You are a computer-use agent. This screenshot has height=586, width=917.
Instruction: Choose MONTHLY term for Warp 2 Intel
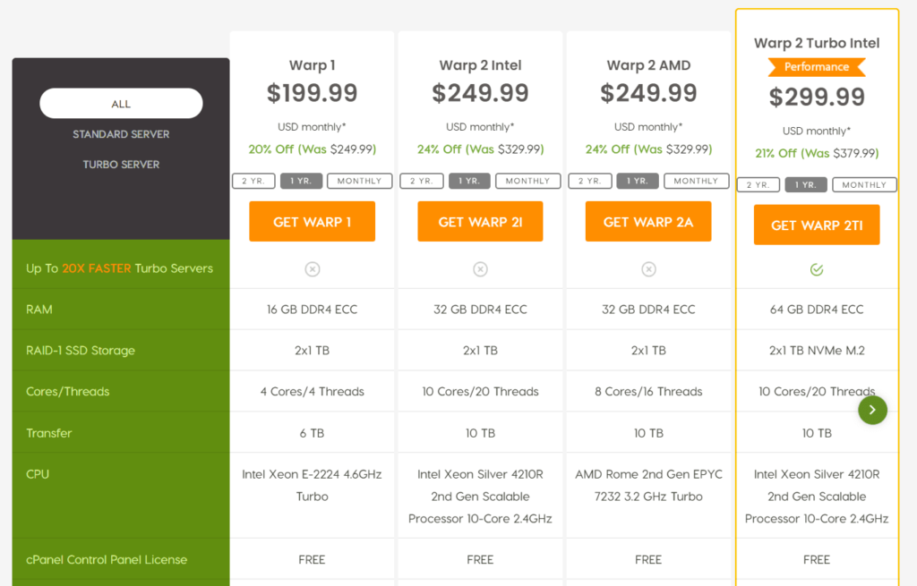pyautogui.click(x=528, y=181)
